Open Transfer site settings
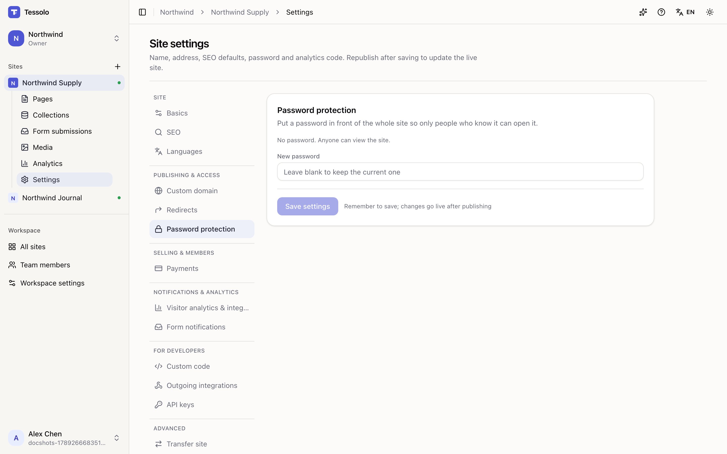Screen dimensions: 727x454 [202, 444]
